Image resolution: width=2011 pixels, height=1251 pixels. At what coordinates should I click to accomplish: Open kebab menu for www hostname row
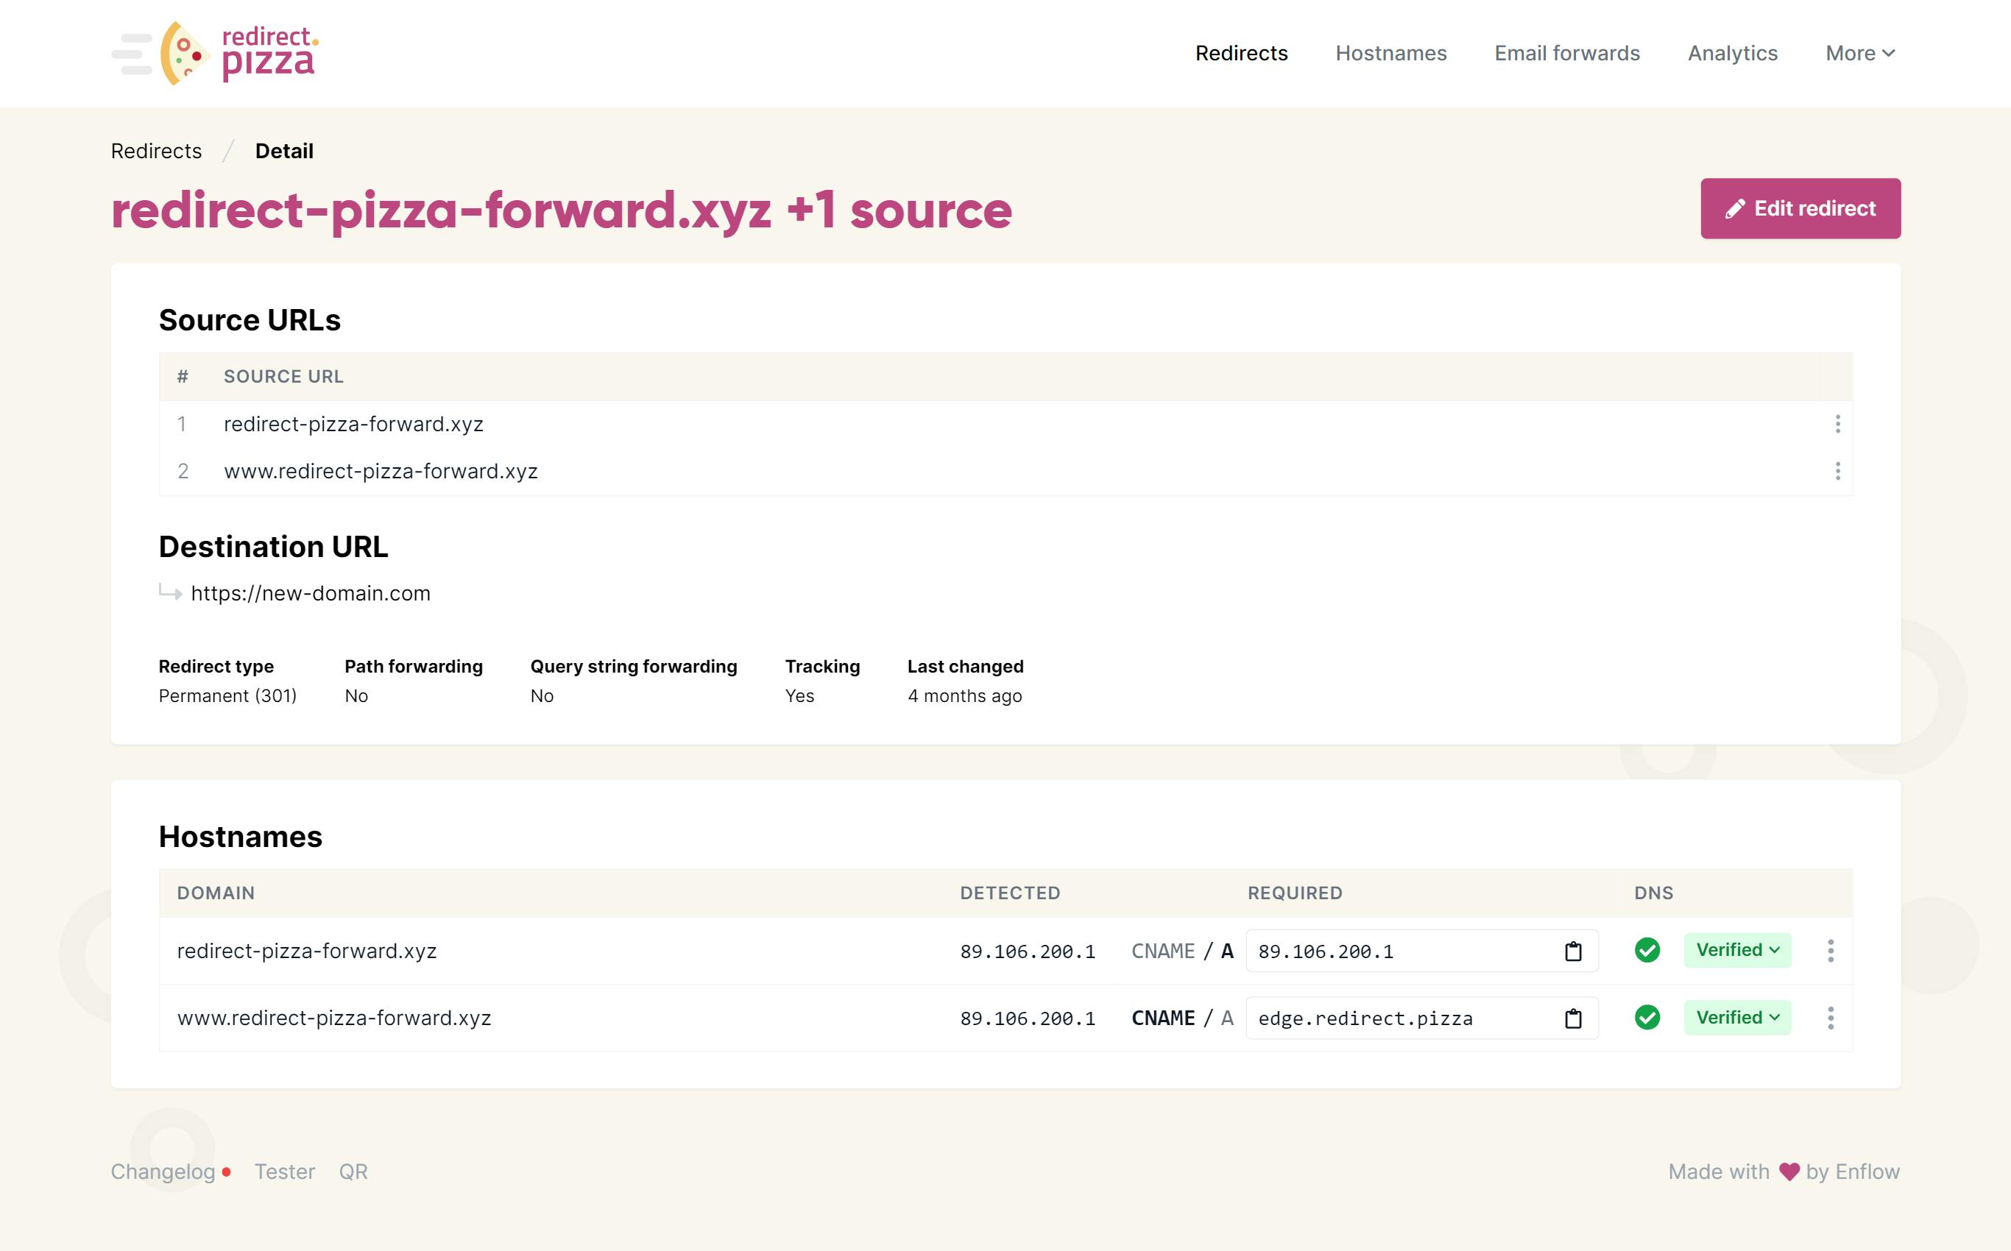(1830, 1018)
